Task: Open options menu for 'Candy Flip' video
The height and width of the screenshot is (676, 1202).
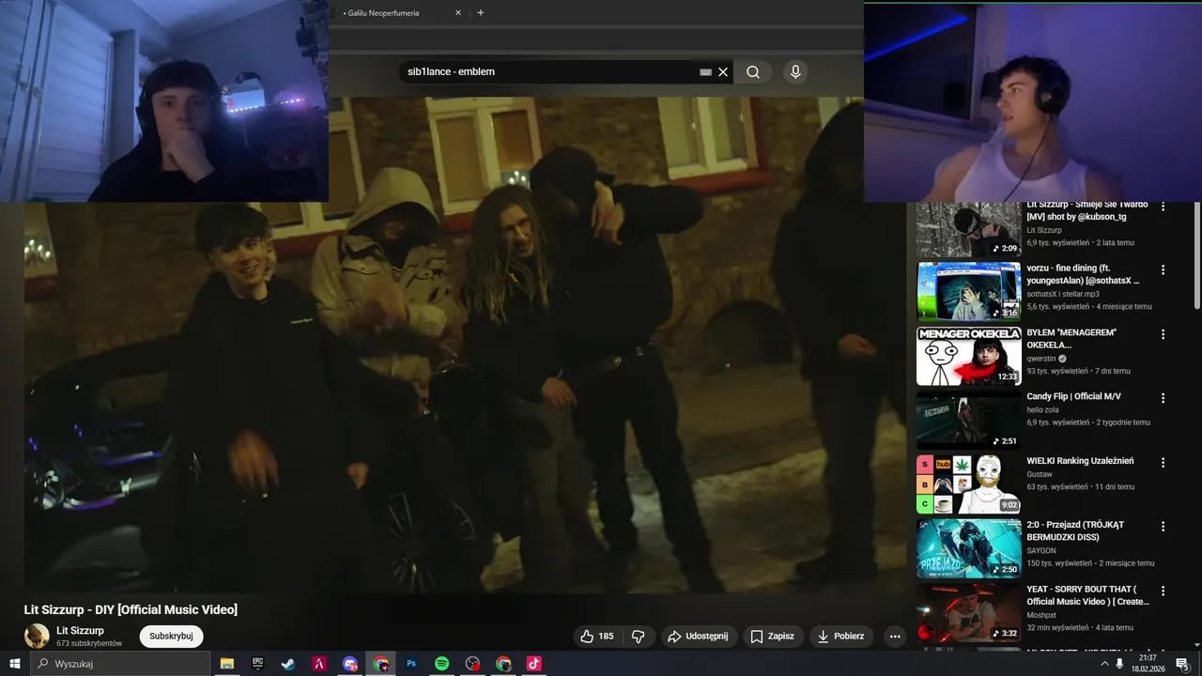Action: click(1163, 397)
